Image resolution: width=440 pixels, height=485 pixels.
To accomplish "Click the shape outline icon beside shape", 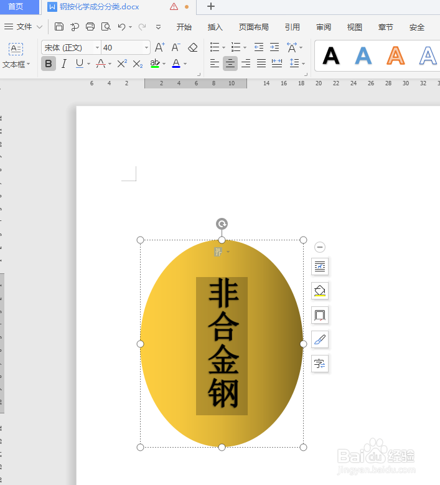I will tap(320, 315).
